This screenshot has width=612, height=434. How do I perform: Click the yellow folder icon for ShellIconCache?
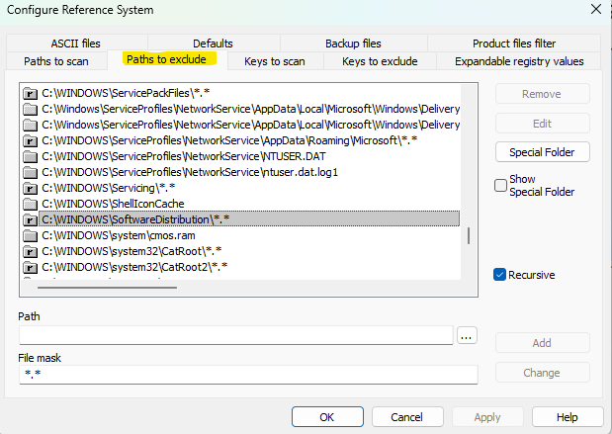click(30, 204)
